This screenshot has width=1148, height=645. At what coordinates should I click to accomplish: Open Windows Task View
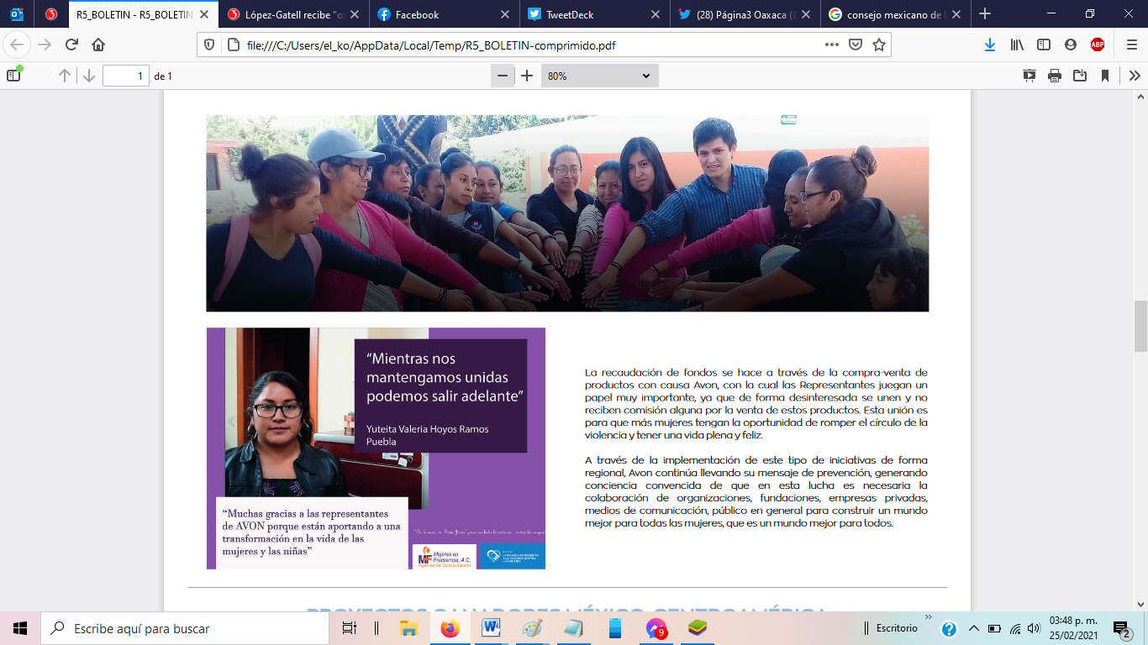(349, 628)
